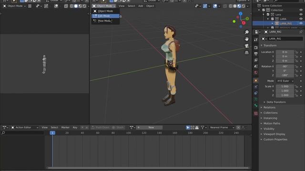Choose Pose Mode from the open list
The image size is (305, 171).
tap(105, 21)
